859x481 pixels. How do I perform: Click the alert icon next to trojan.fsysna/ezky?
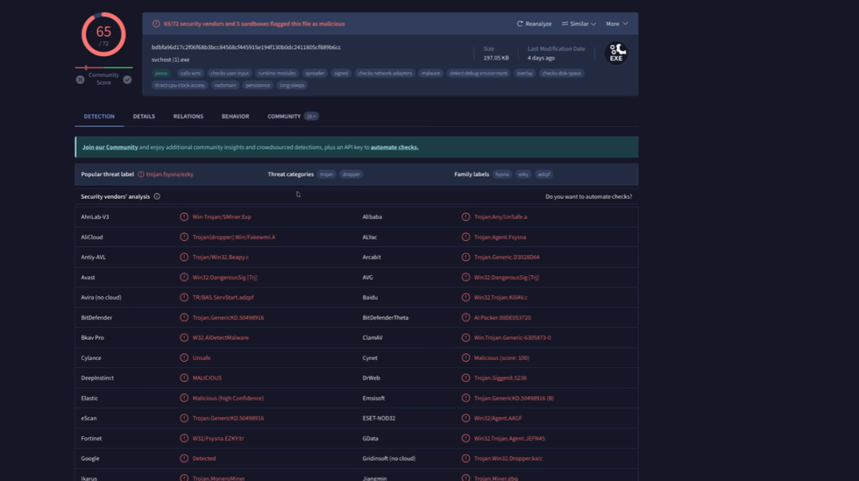[x=141, y=174]
